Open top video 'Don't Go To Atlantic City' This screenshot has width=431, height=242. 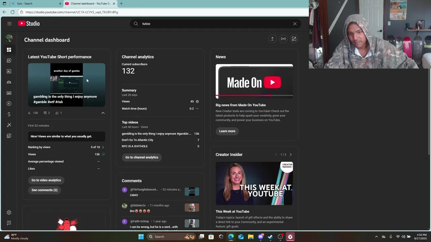pyautogui.click(x=137, y=140)
